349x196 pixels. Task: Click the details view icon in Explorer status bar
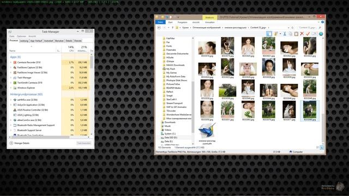(x=317, y=148)
